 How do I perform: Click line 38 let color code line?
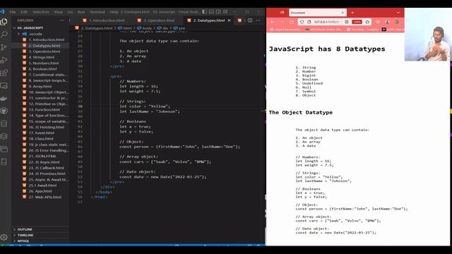pyautogui.click(x=145, y=107)
